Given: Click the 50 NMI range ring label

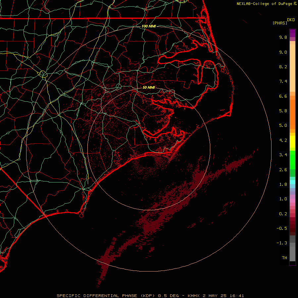Looking at the screenshot, I should (149, 87).
